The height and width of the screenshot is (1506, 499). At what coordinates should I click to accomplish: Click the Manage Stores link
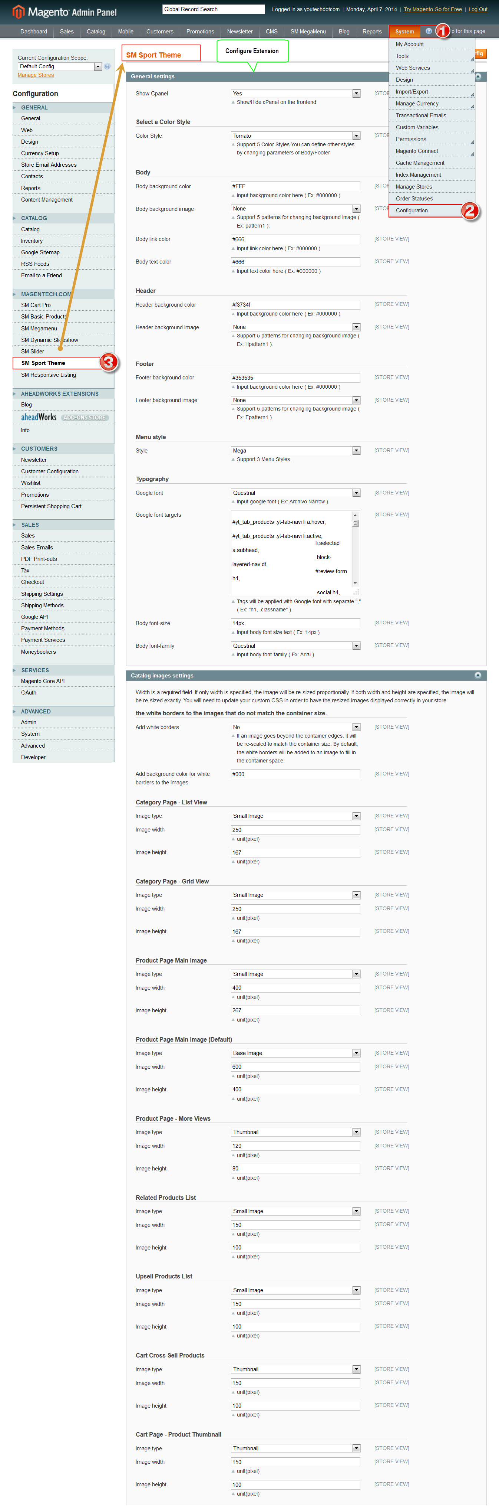[36, 75]
